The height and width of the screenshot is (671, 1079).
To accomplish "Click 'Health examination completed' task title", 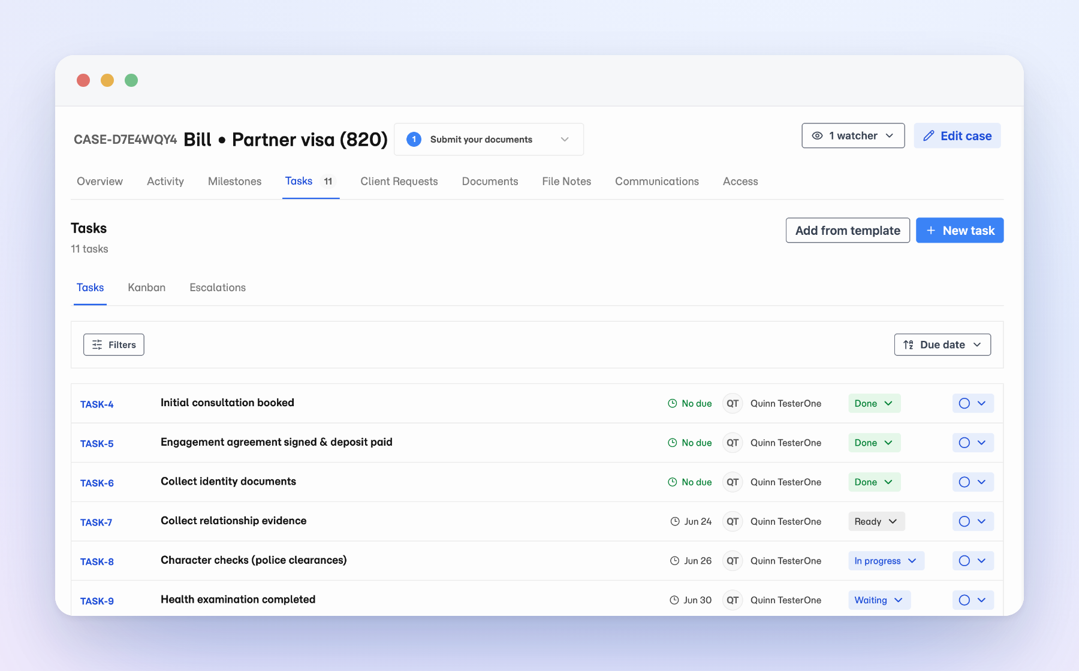I will tap(238, 600).
